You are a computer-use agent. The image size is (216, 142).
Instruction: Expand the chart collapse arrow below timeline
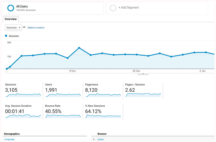pyautogui.click(x=143, y=74)
